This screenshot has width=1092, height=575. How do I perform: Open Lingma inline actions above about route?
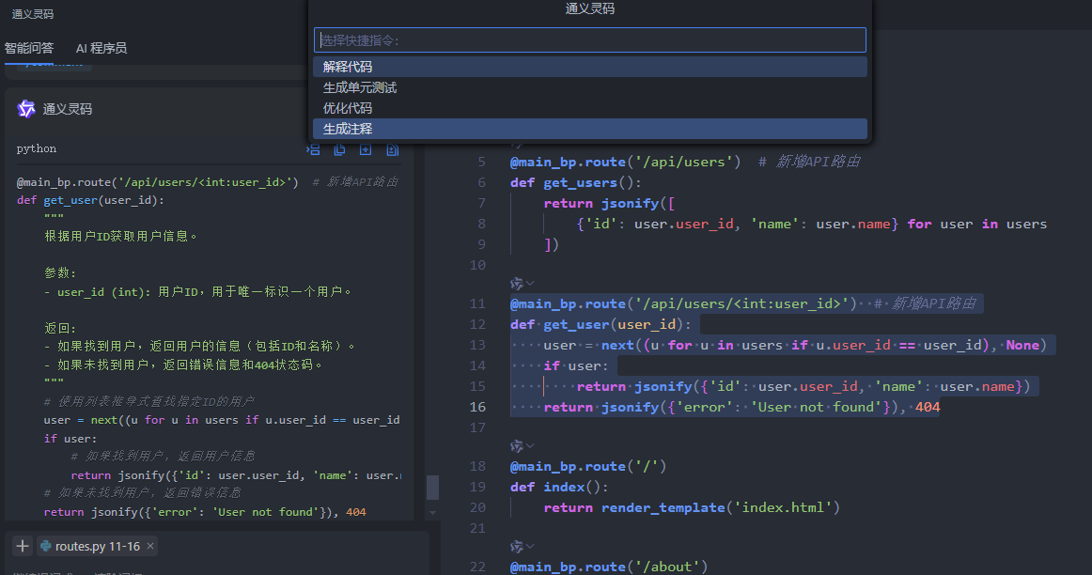(522, 547)
